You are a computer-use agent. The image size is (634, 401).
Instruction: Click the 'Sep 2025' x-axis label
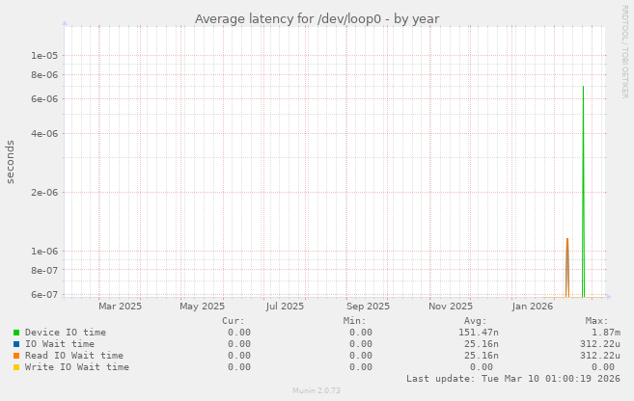click(368, 307)
